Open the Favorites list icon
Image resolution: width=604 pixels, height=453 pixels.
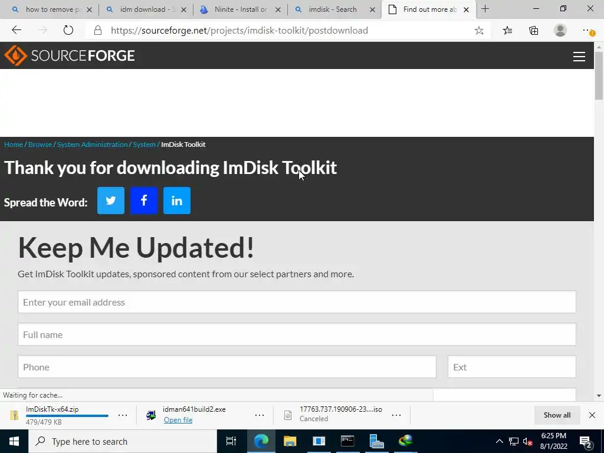pyautogui.click(x=507, y=31)
